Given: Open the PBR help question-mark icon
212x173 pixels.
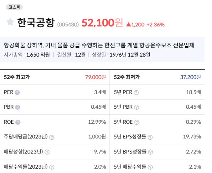Looking at the screenshot, I should coord(18,107).
